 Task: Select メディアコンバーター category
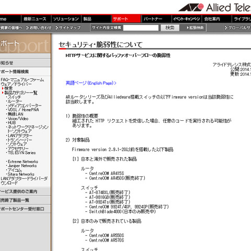[x=25, y=106]
